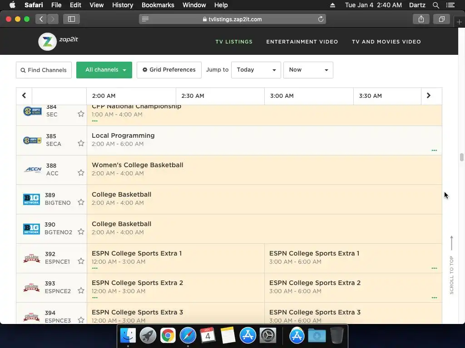Click the SECA channel logo

click(32, 140)
